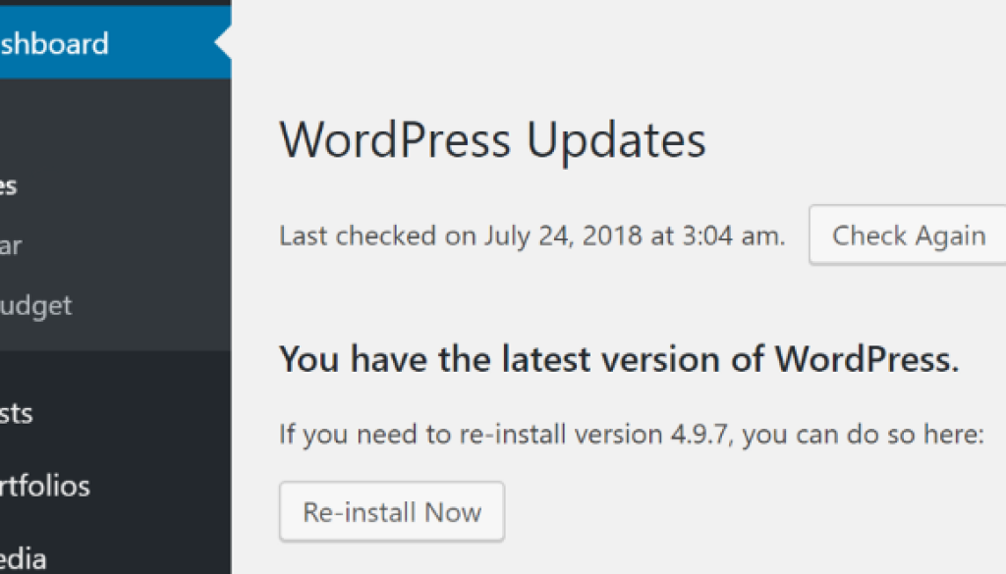Open the Portfolios sidebar menu
The width and height of the screenshot is (1006, 574).
45,486
